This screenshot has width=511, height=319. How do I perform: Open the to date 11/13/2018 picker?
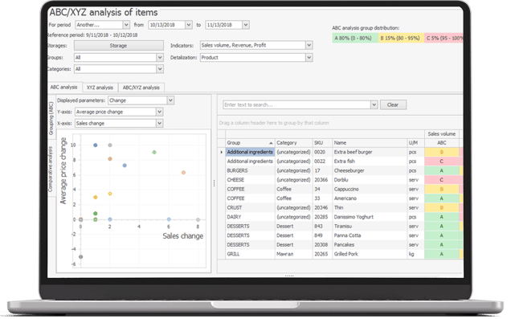click(246, 25)
